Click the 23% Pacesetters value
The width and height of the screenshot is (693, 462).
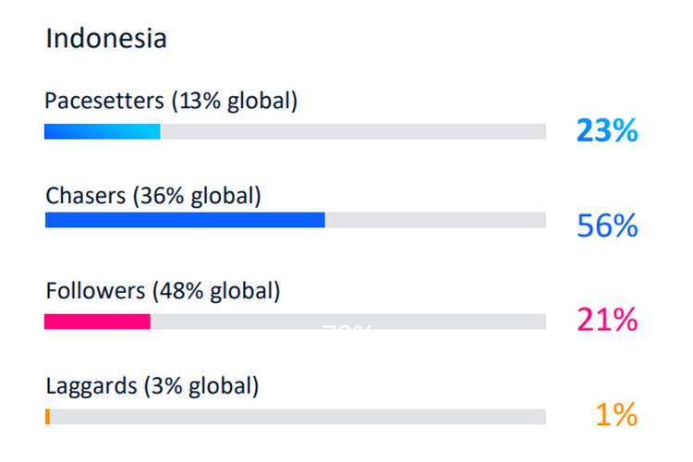pyautogui.click(x=607, y=131)
